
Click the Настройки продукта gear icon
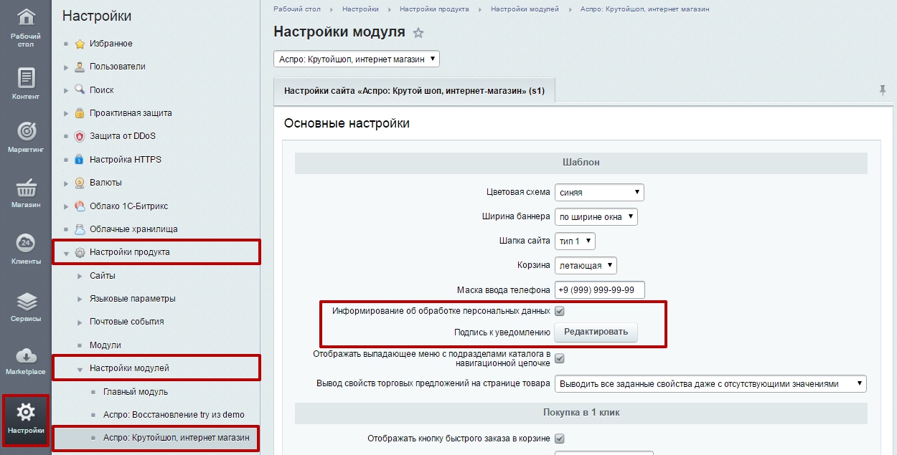(80, 252)
